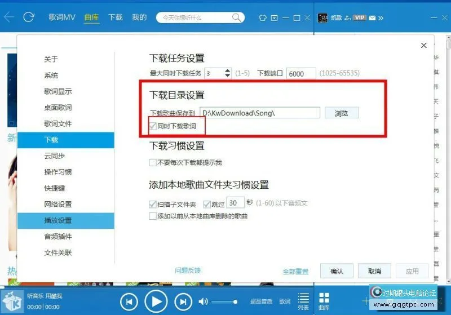The width and height of the screenshot is (451, 315).
Task: Open the main menu dropdown icon
Action: 275,18
